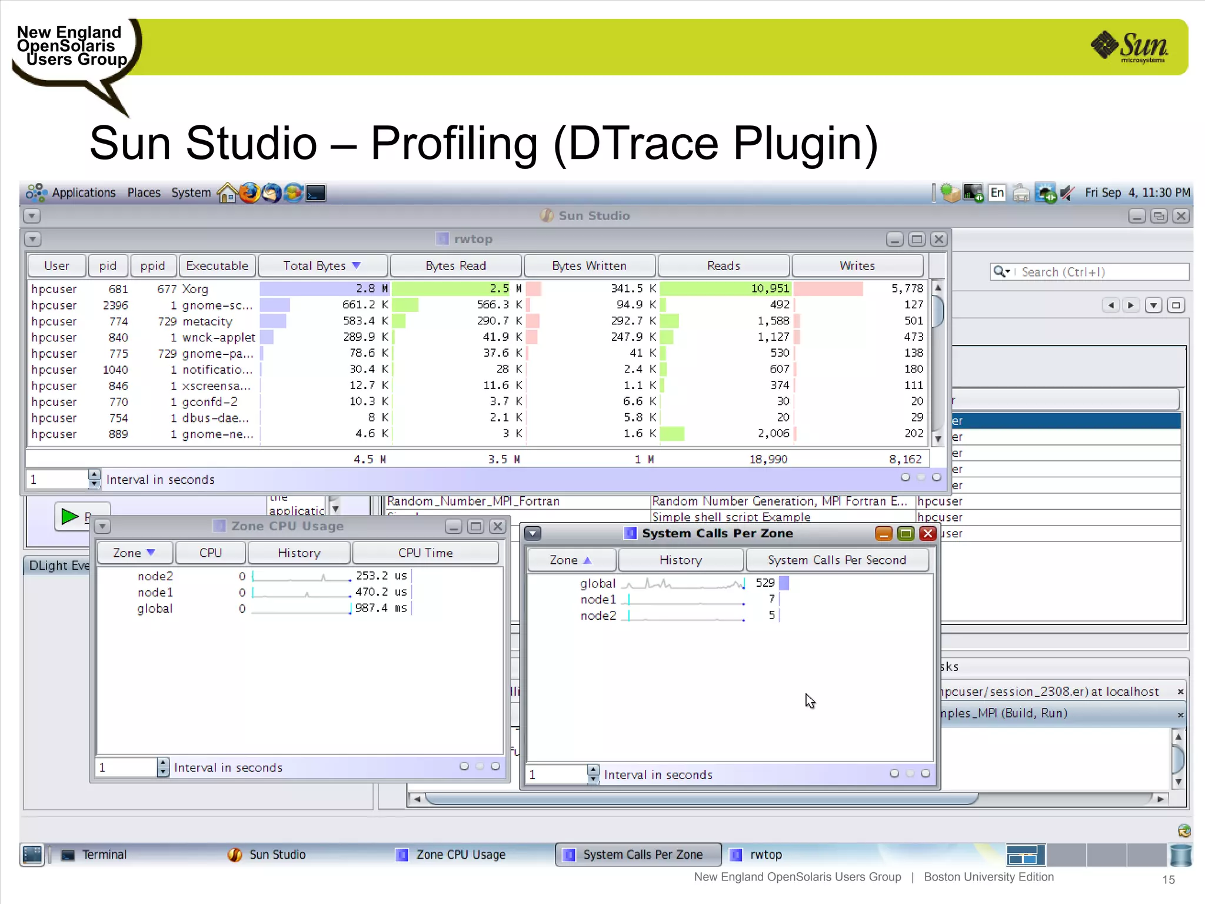Select first radio dot in rwtop footer

tap(906, 477)
